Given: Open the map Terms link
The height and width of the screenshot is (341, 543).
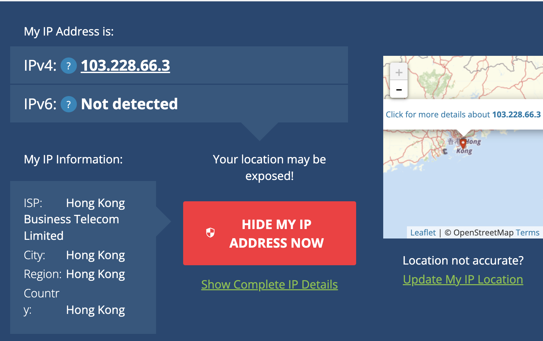Looking at the screenshot, I should pyautogui.click(x=527, y=233).
